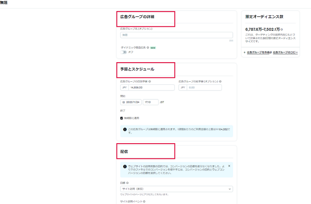Image resolution: width=311 pixels, height=204 pixels.
Task: Click the info icon beside 広告グループの総予算
Action: (x=220, y=81)
